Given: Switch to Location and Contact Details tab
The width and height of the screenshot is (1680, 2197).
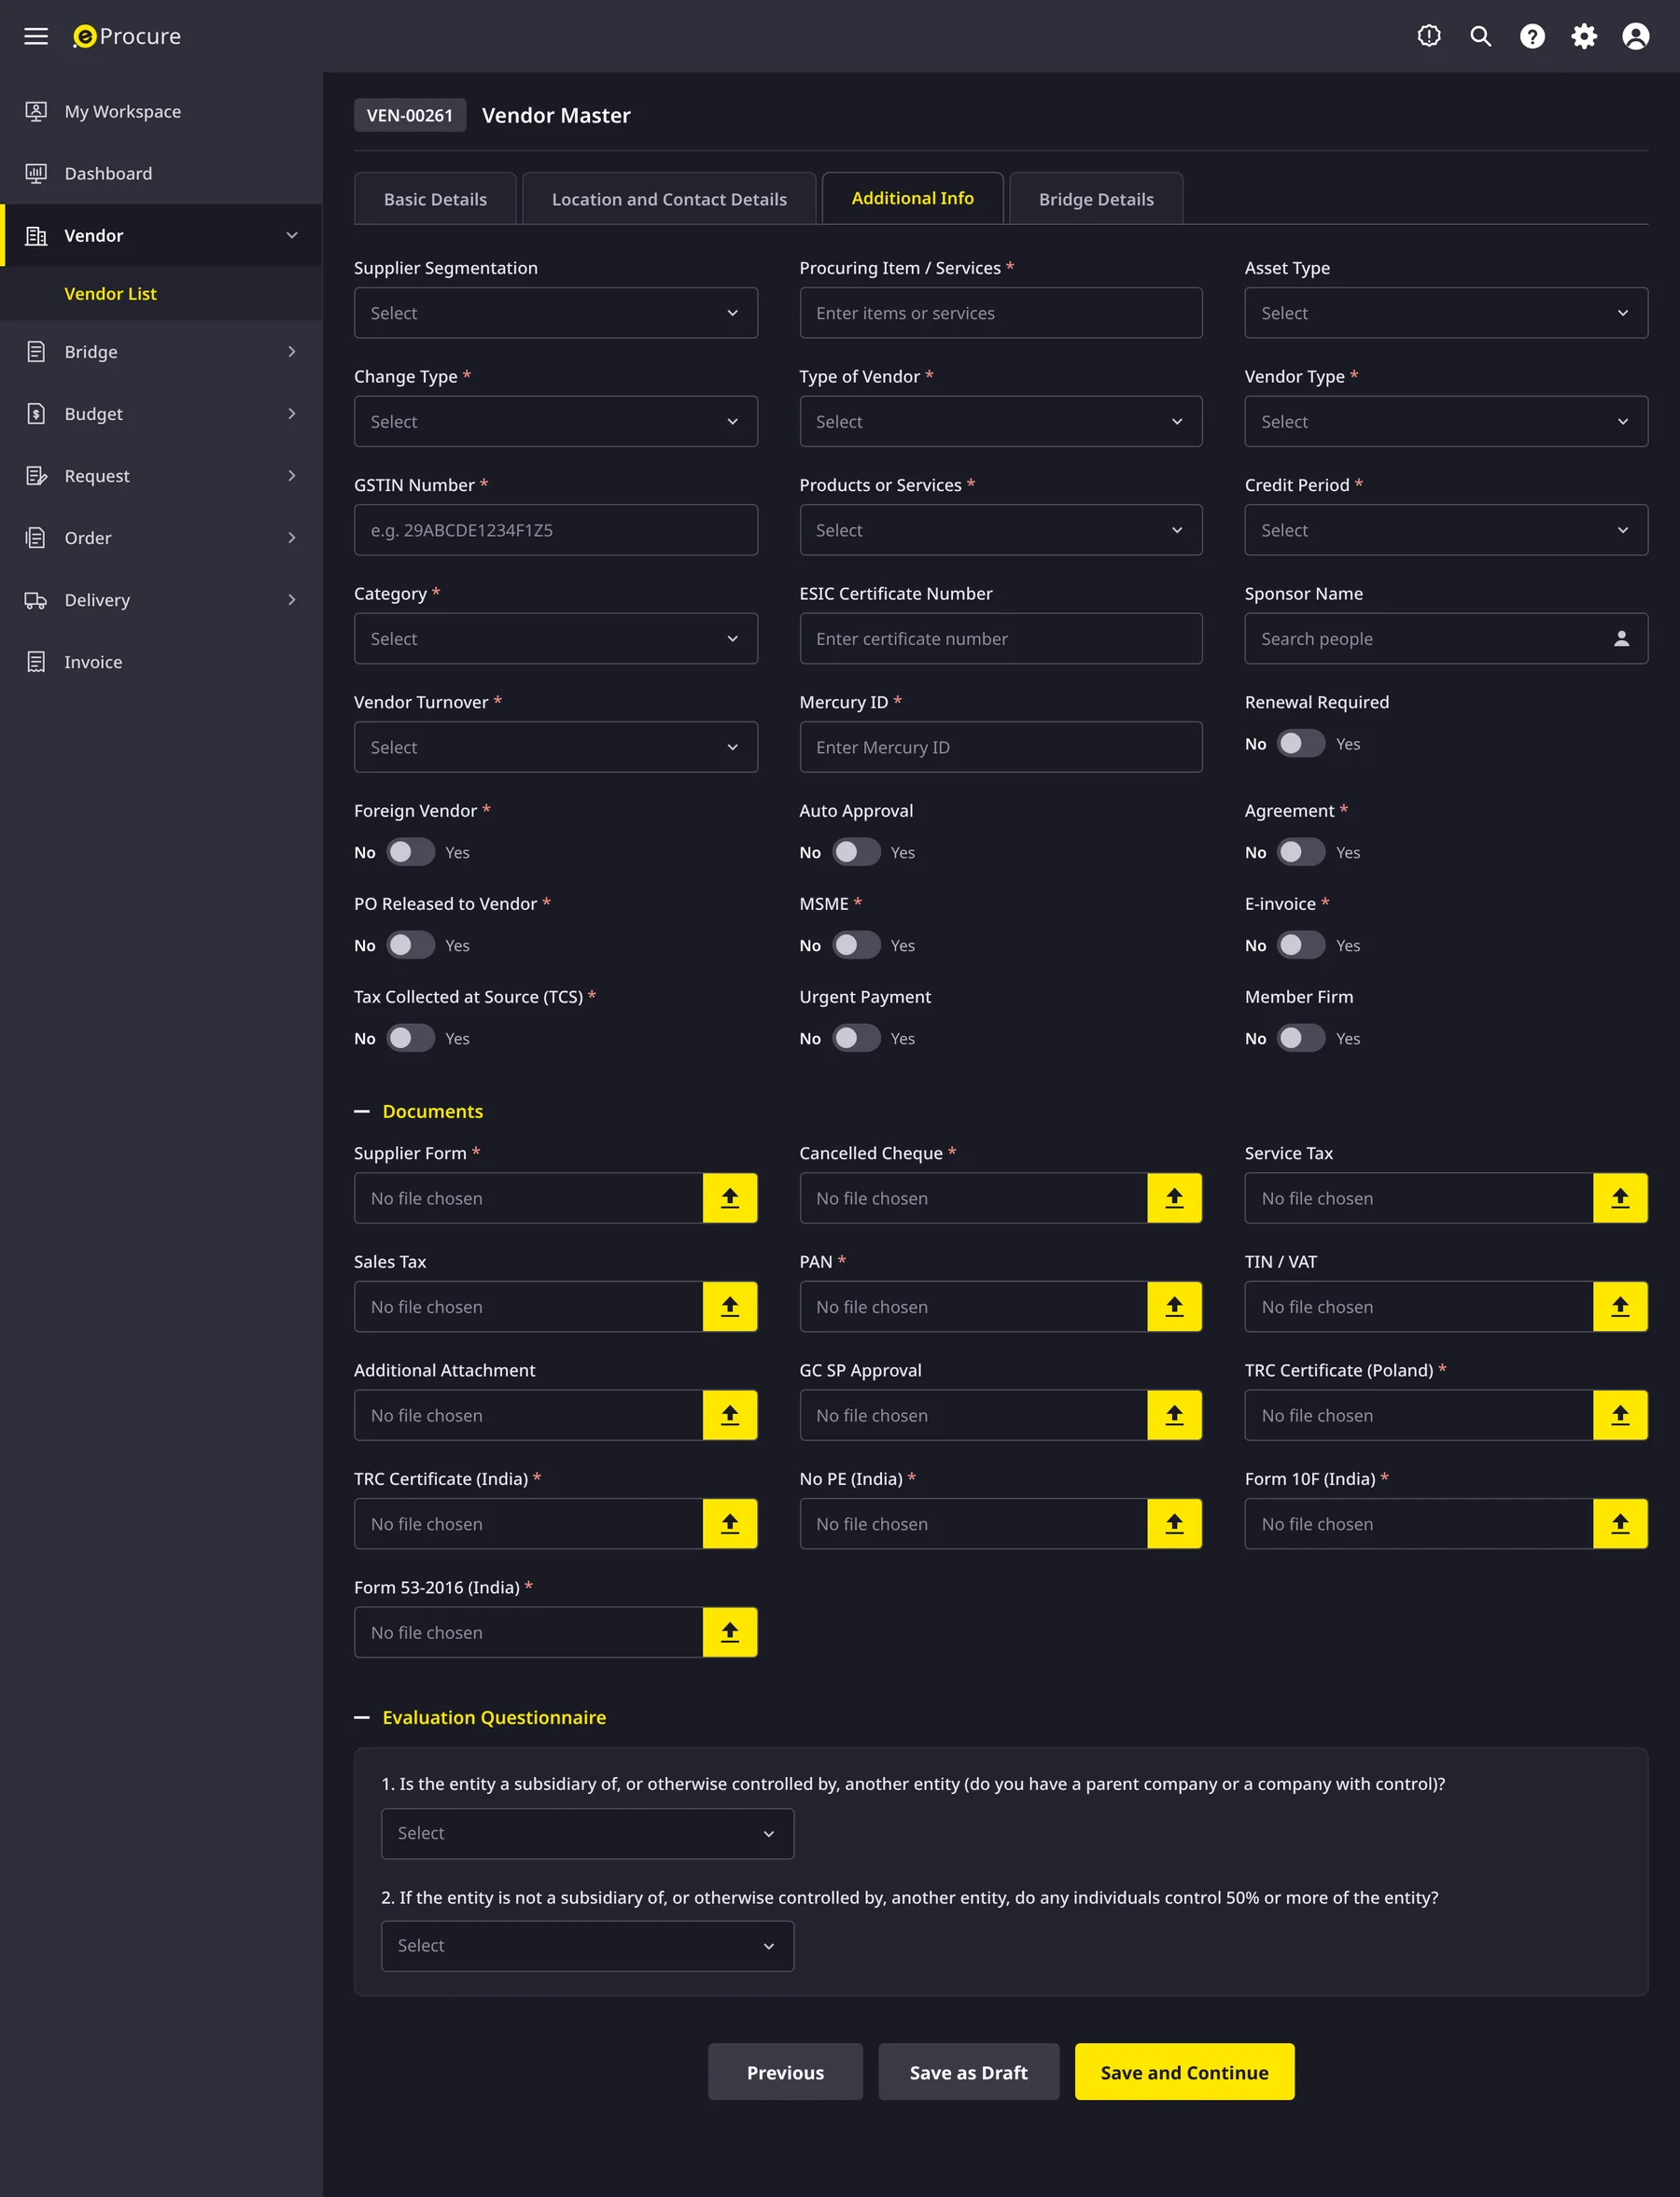Looking at the screenshot, I should pos(669,199).
